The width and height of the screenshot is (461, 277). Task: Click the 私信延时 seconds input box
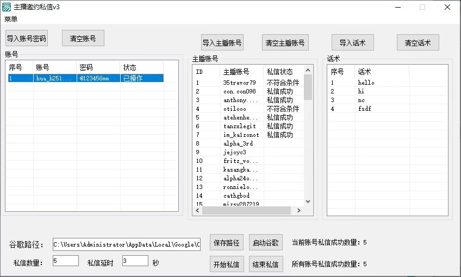[135, 261]
